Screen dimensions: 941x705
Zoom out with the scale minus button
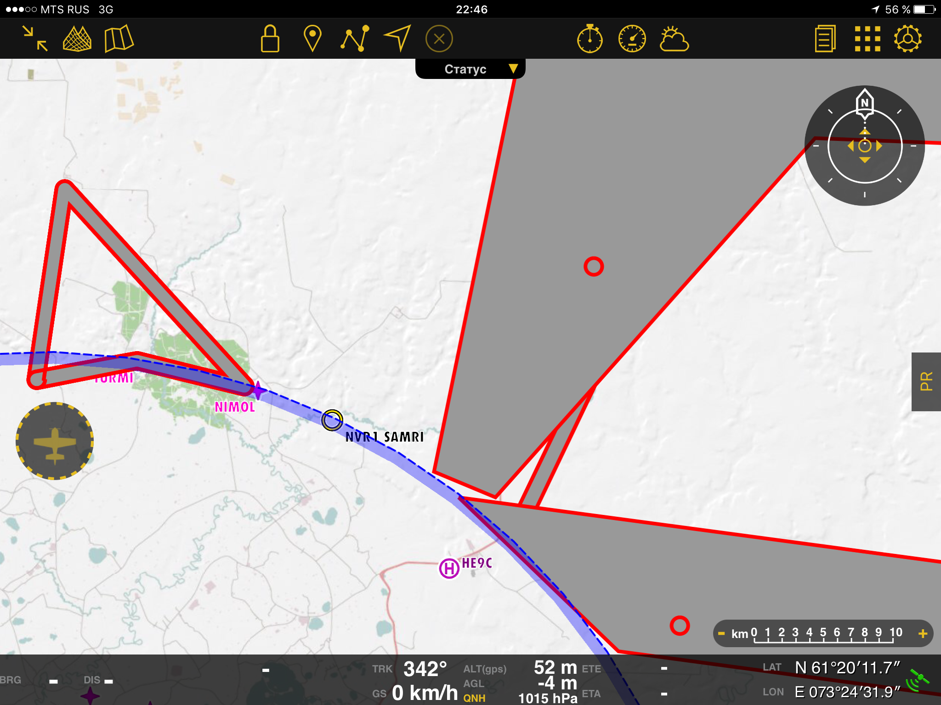pyautogui.click(x=721, y=633)
